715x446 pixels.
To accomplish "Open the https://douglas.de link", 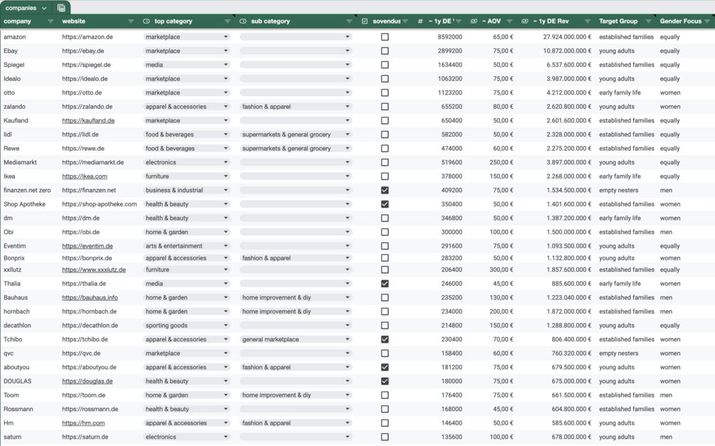I will click(x=88, y=381).
